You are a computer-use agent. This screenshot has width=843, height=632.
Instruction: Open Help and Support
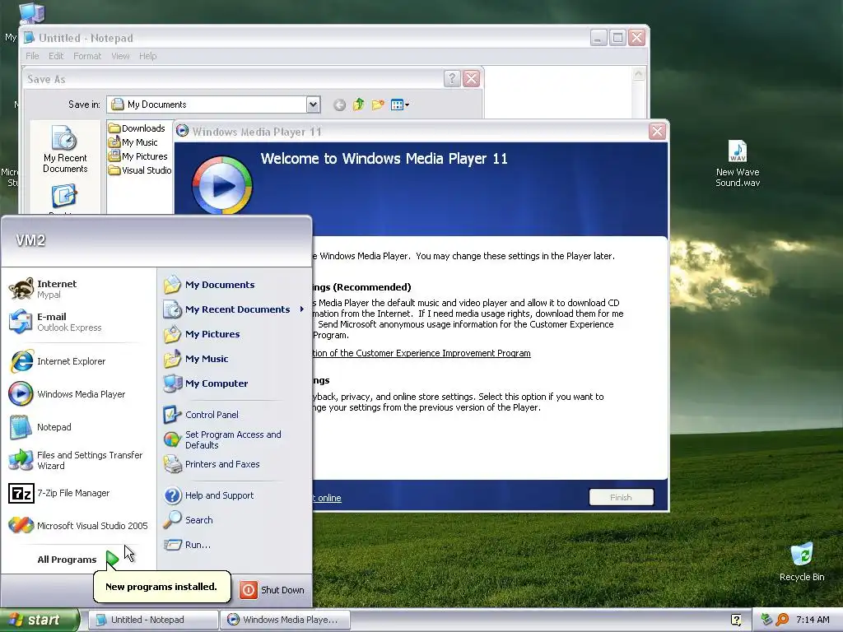(235, 495)
